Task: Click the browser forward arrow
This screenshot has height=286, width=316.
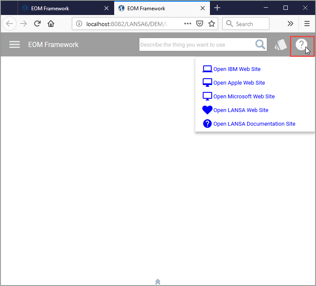Action: (x=24, y=24)
